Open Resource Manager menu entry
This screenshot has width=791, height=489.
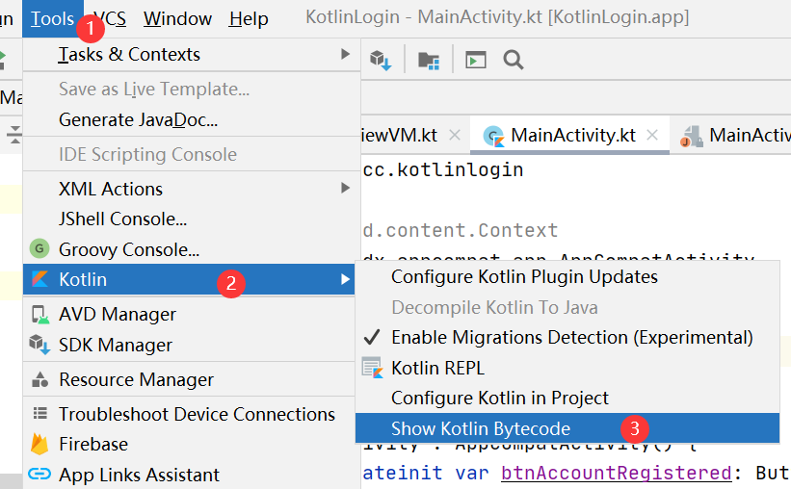click(189, 379)
